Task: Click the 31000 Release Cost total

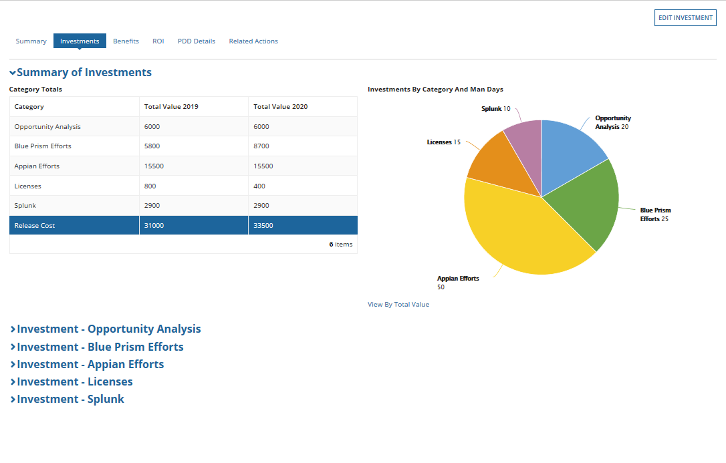Action: (154, 226)
